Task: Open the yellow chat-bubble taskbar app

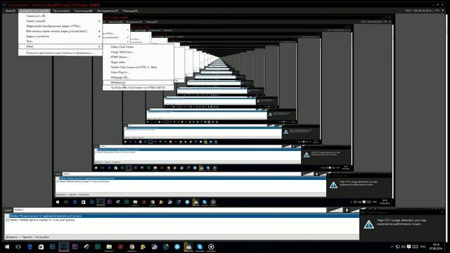Action: tap(143, 247)
